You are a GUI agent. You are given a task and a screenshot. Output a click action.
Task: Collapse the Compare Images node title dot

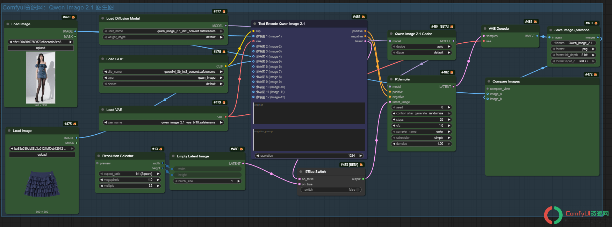coord(489,81)
